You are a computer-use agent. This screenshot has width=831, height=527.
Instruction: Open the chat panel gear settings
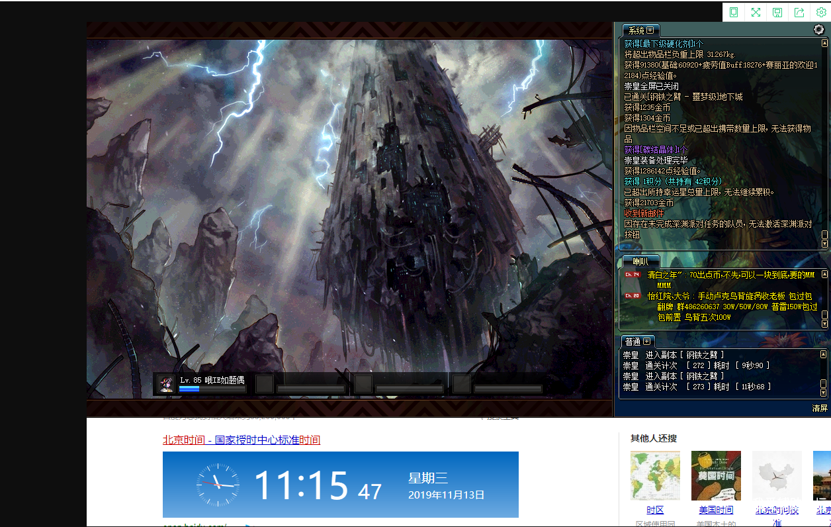pos(818,30)
